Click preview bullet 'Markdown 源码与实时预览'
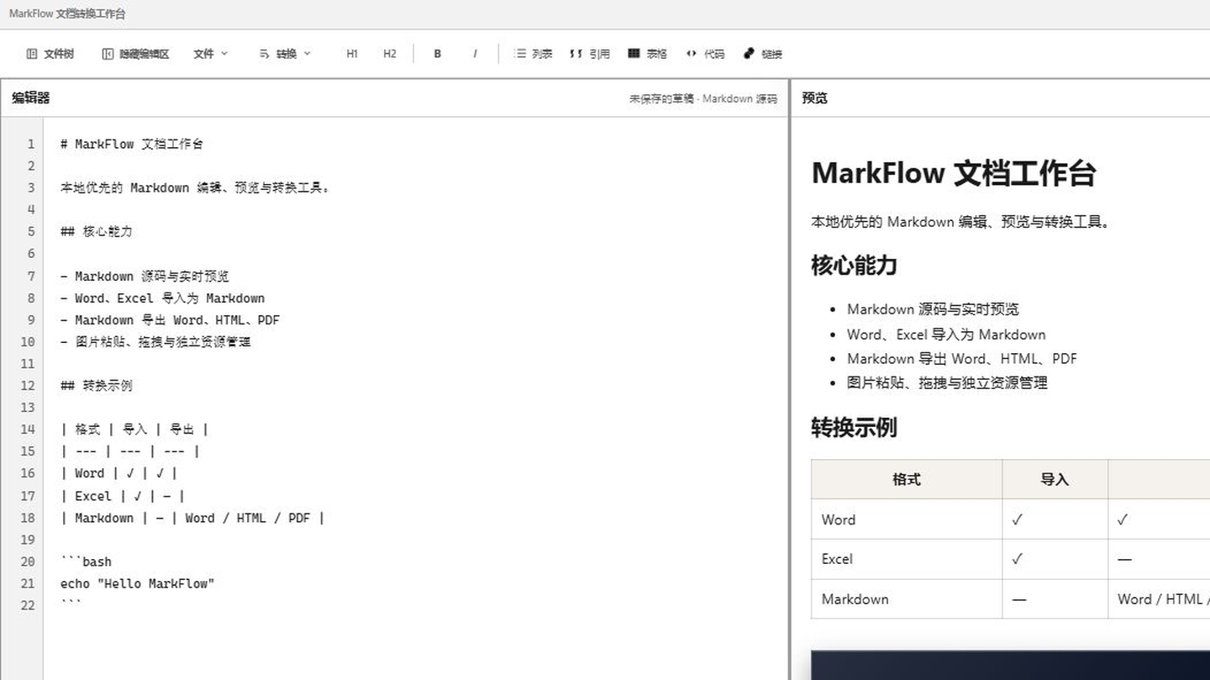 pos(933,309)
